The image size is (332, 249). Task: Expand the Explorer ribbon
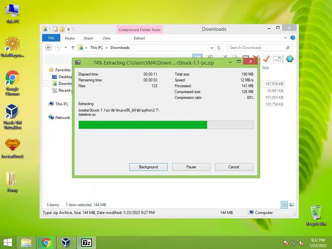(286, 38)
